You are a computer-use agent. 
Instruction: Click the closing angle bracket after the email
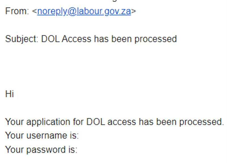134,11
